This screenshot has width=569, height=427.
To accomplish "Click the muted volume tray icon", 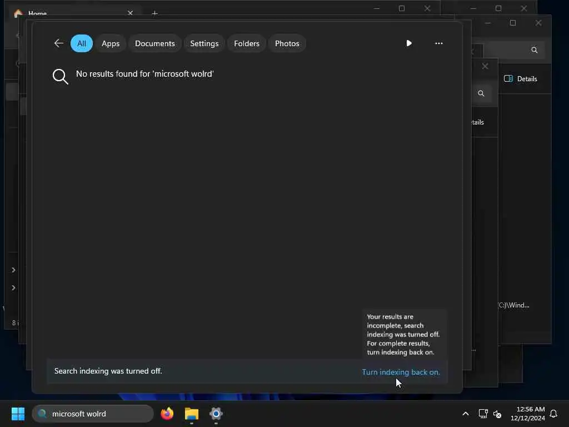I will tap(497, 414).
